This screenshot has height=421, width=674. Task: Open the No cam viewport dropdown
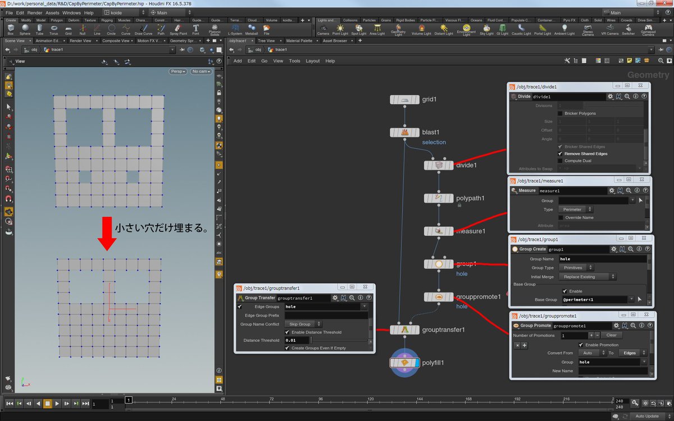point(201,71)
